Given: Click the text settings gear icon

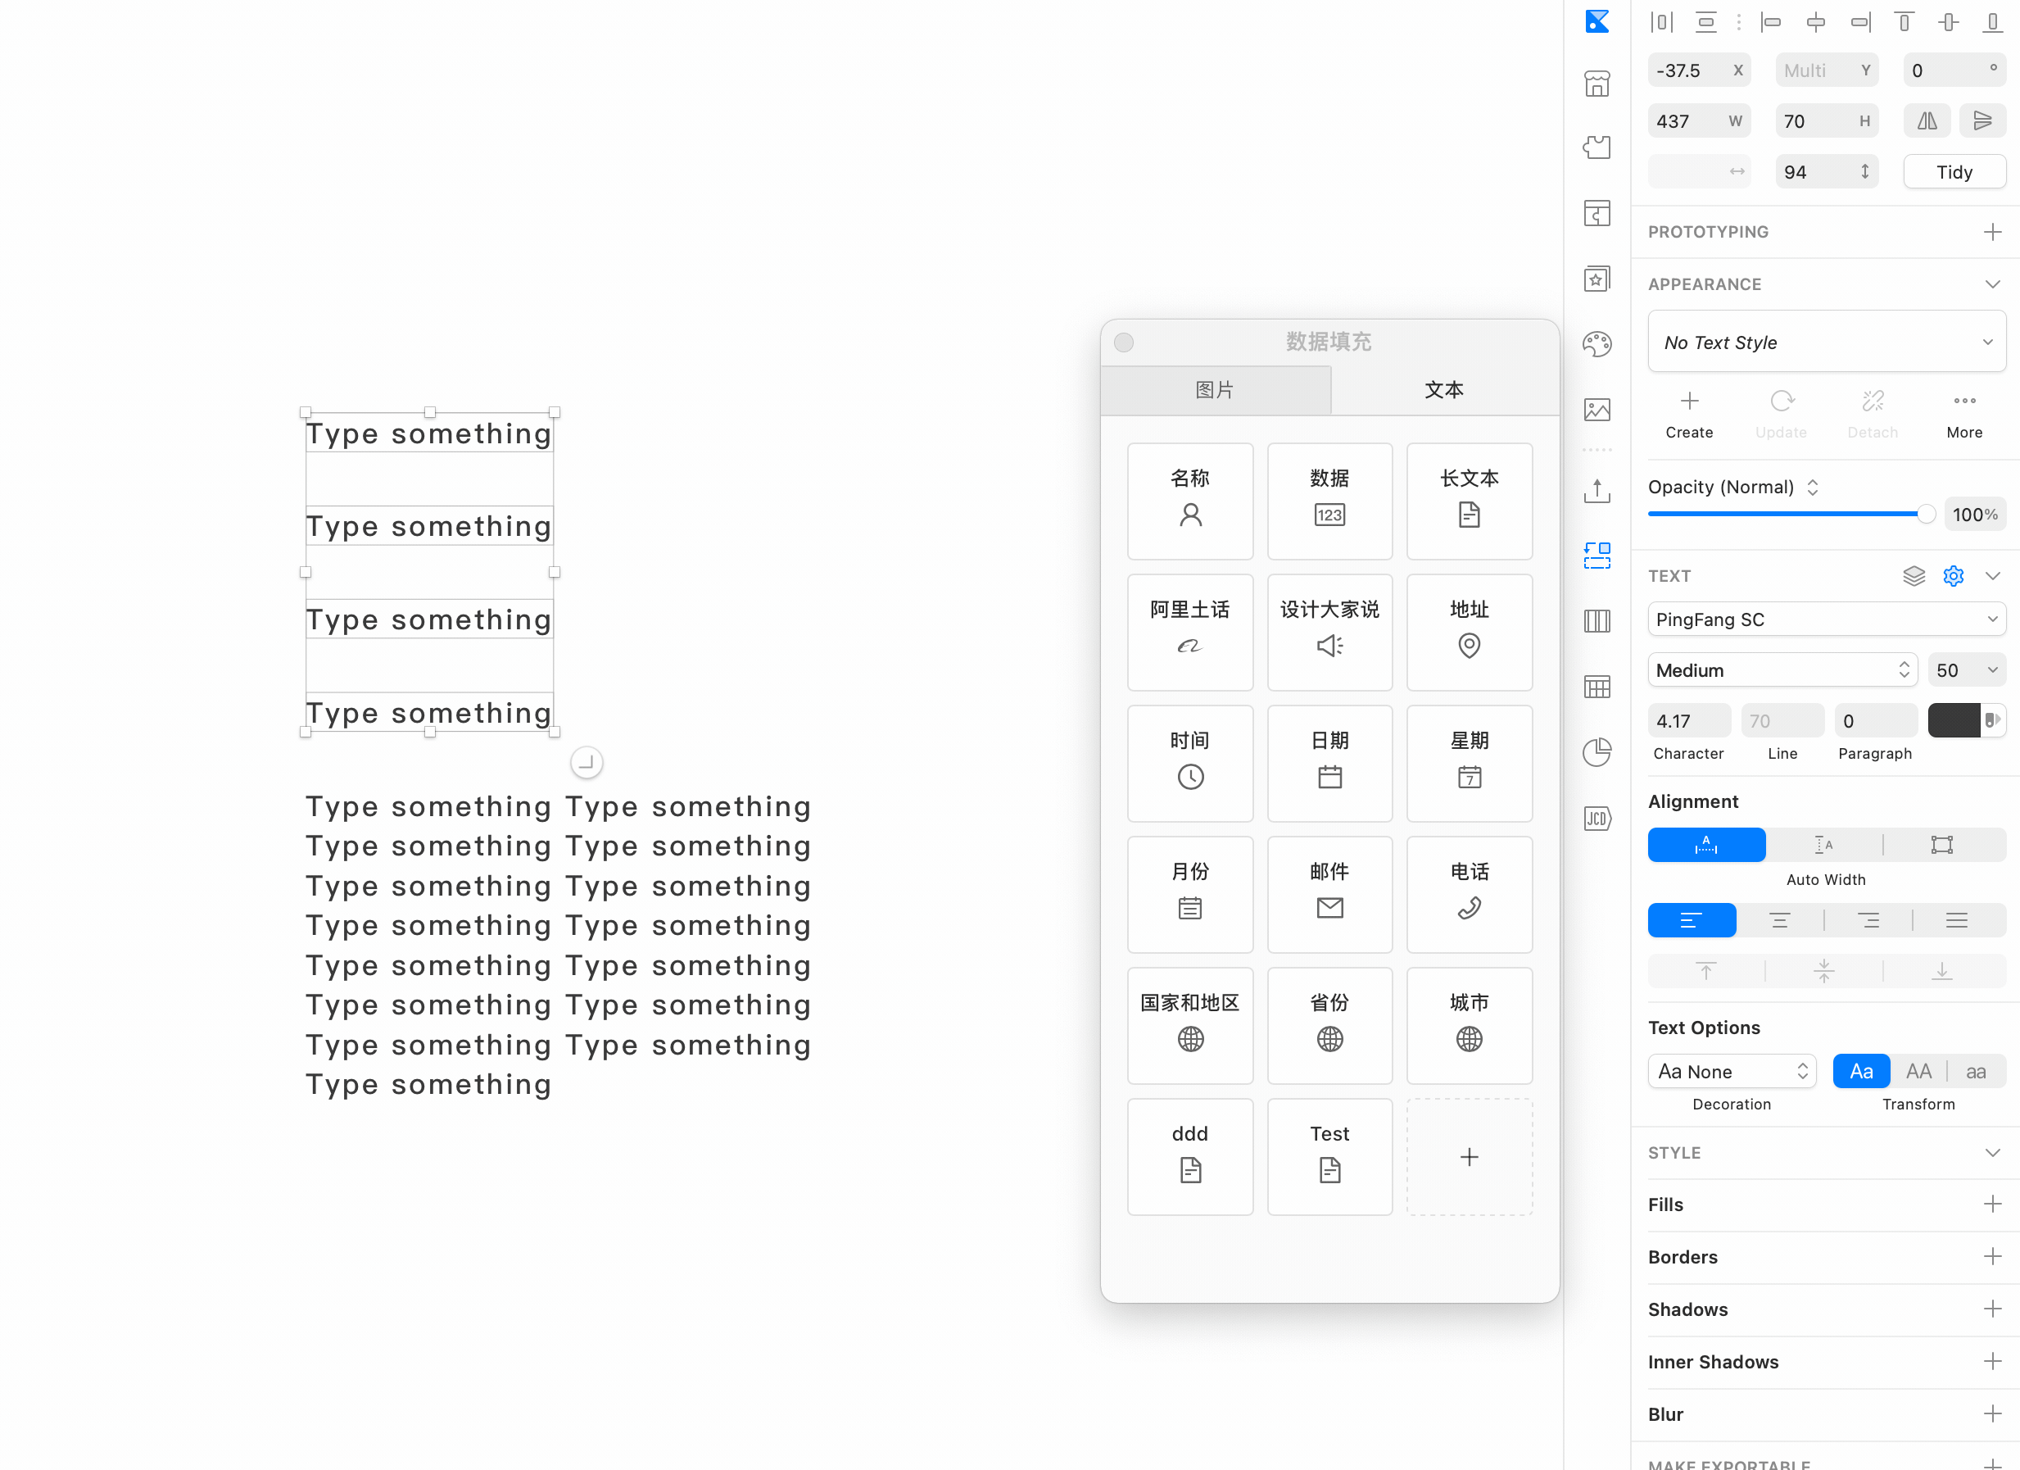Looking at the screenshot, I should click(1952, 575).
